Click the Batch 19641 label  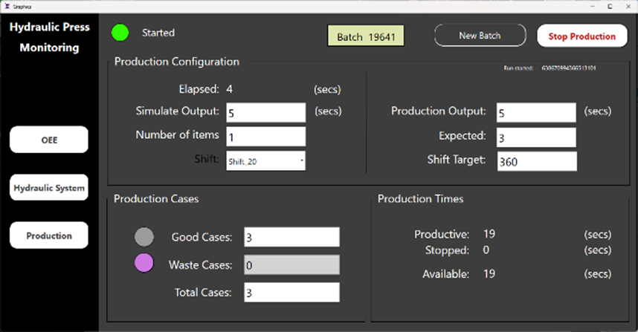(366, 36)
